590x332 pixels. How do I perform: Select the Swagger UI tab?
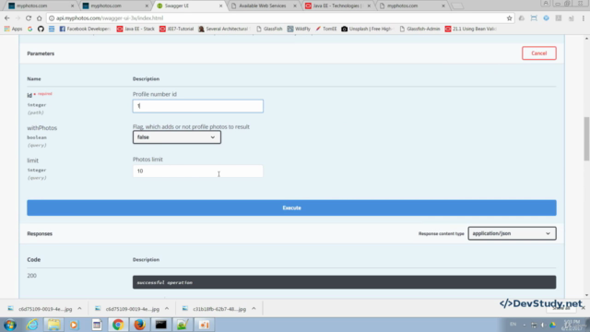[188, 6]
